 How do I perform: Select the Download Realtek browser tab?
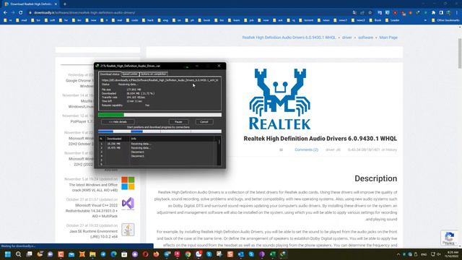pyautogui.click(x=30, y=4)
